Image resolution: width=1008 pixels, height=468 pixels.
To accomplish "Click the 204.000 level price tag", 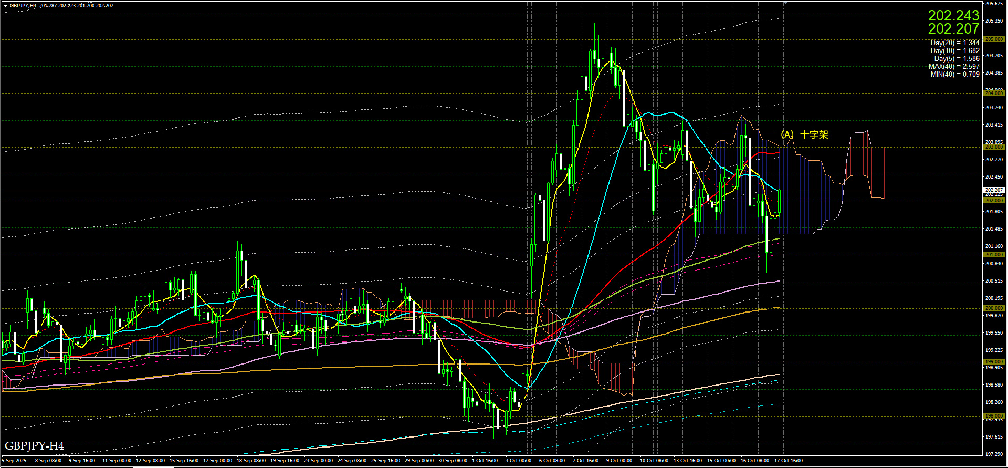I will pyautogui.click(x=993, y=93).
